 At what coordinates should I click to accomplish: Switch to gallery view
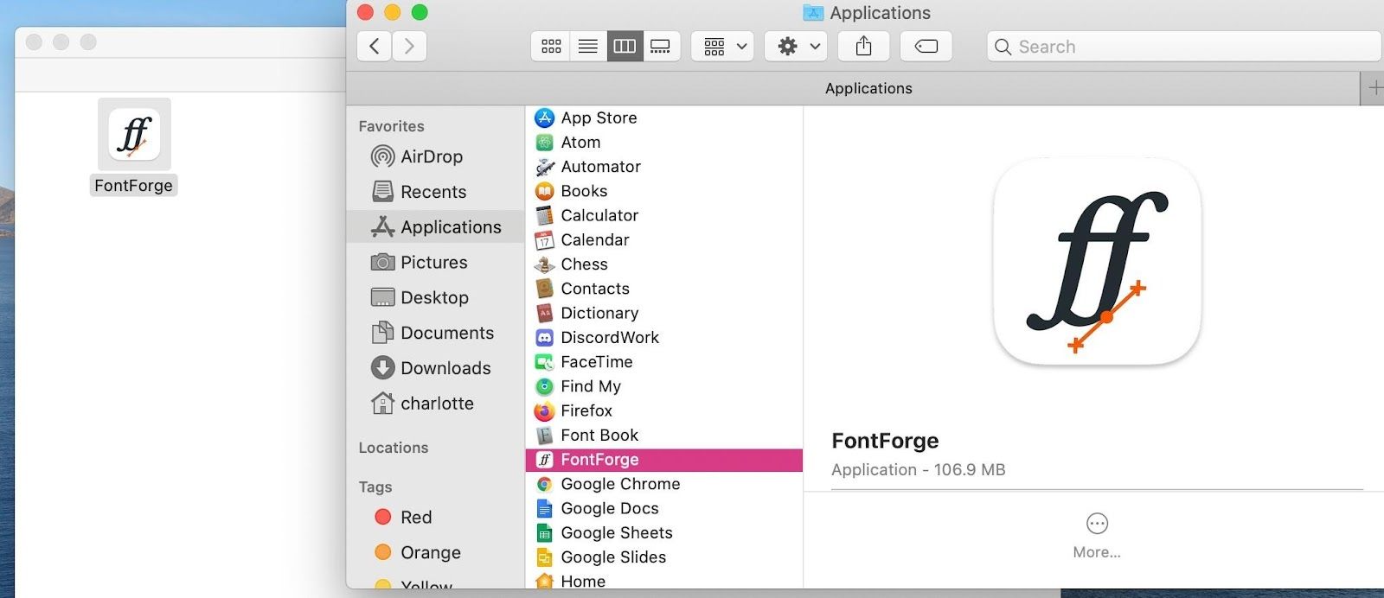(661, 46)
